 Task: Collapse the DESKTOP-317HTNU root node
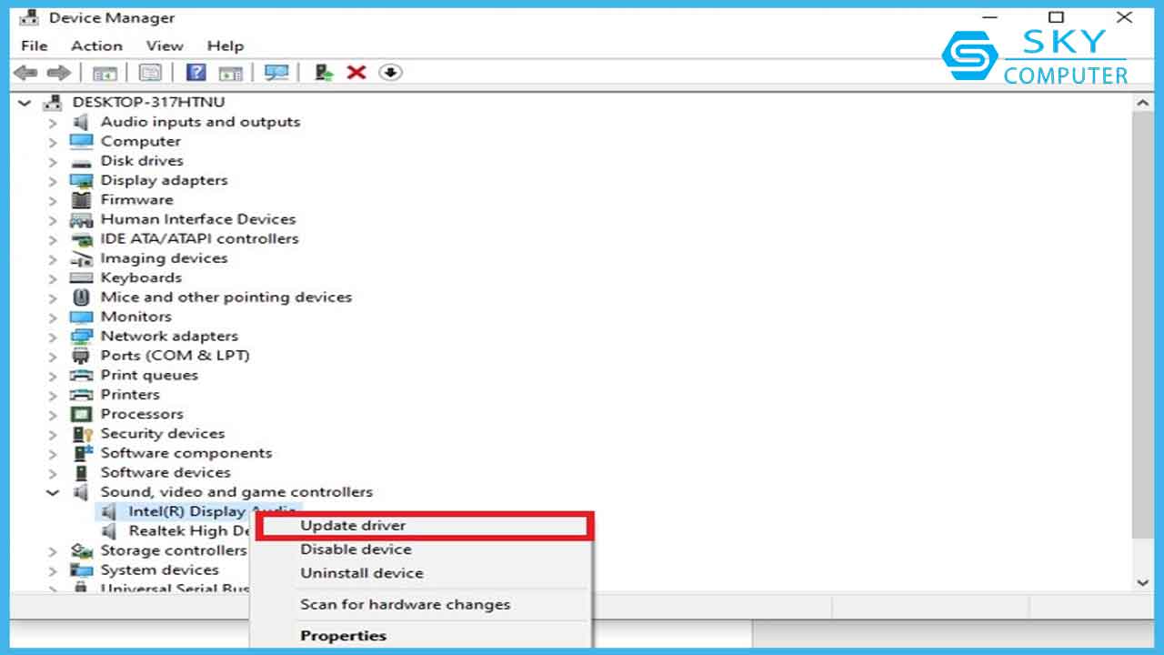[25, 103]
